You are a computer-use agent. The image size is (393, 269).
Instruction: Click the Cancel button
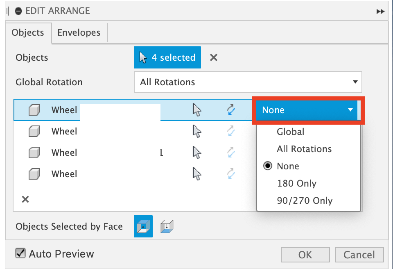(x=359, y=254)
